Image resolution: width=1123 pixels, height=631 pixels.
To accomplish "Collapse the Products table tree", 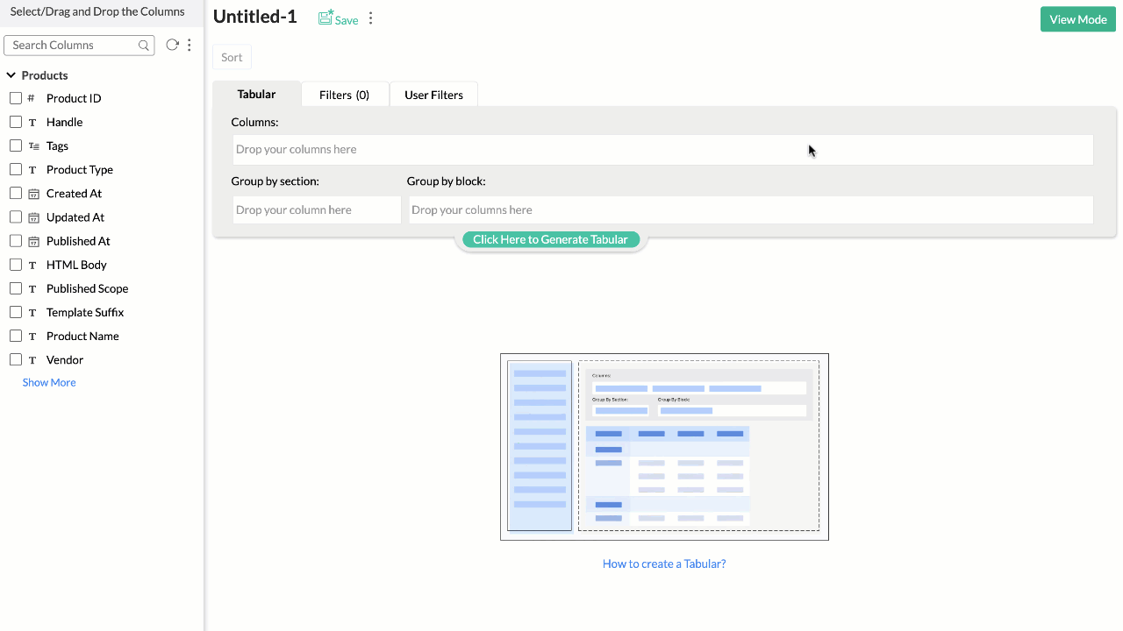I will tap(11, 75).
